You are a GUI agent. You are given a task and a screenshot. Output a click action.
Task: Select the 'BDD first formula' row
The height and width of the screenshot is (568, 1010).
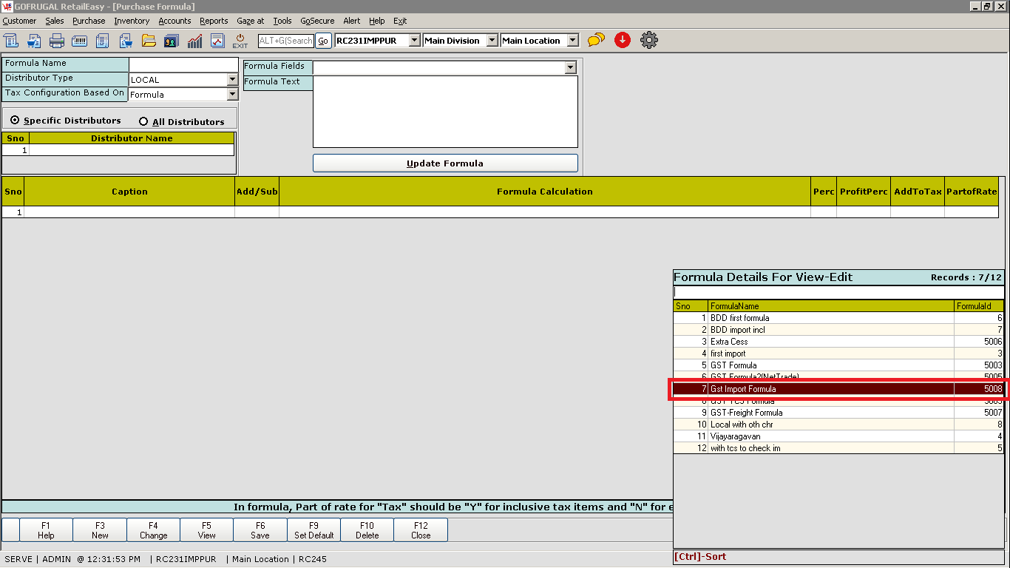838,318
